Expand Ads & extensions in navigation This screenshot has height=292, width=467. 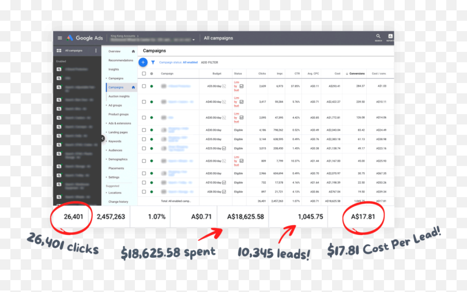(106, 123)
